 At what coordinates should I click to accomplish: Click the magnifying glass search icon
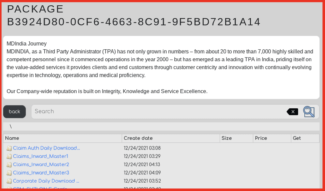click(x=309, y=112)
